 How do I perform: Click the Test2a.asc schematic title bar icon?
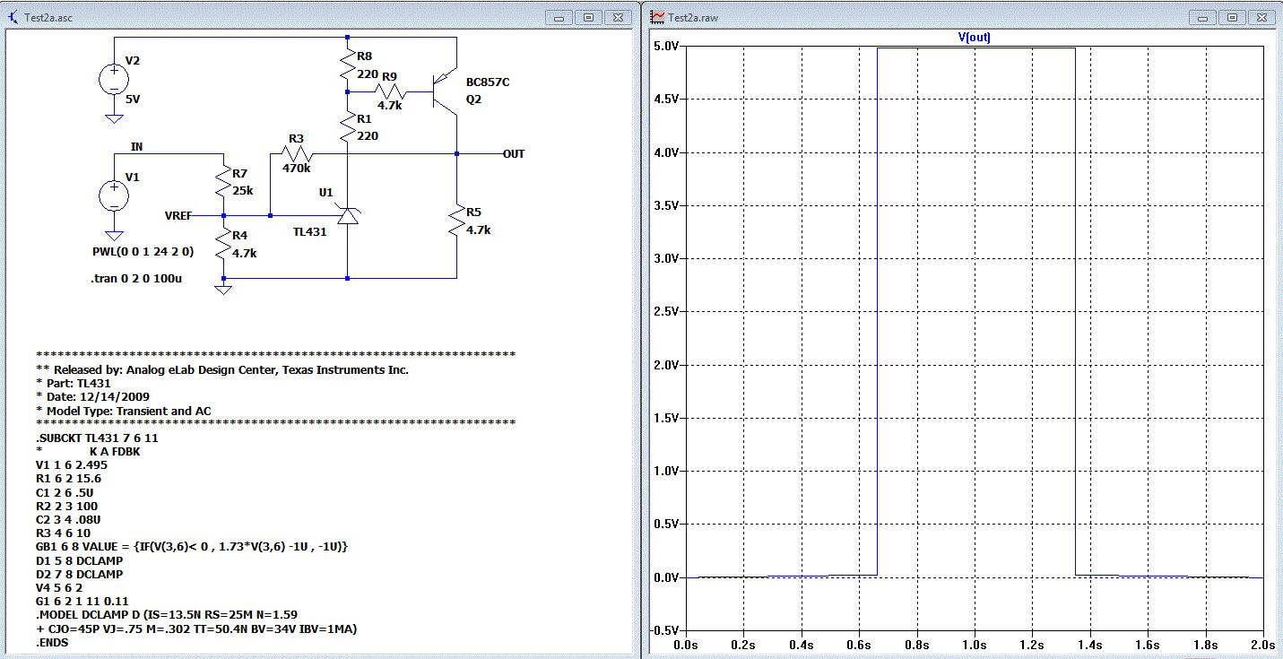(11, 17)
